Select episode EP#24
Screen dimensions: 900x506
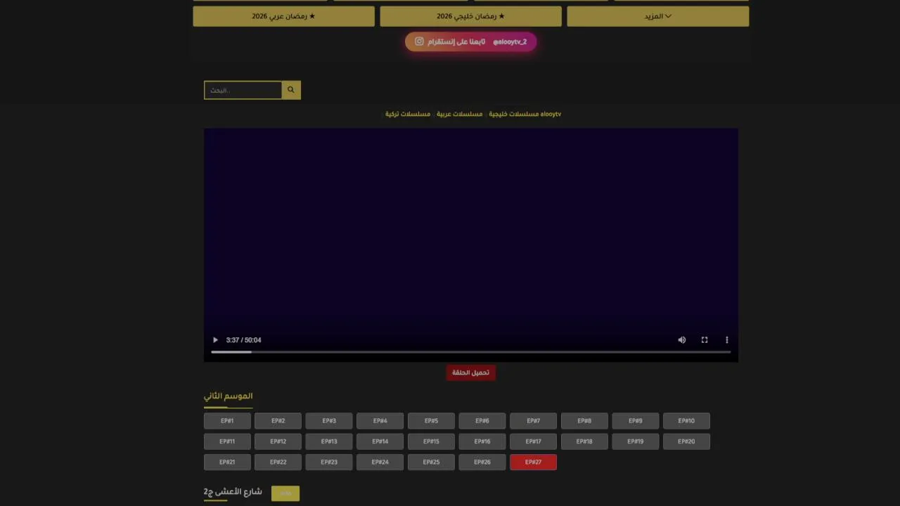coord(380,462)
